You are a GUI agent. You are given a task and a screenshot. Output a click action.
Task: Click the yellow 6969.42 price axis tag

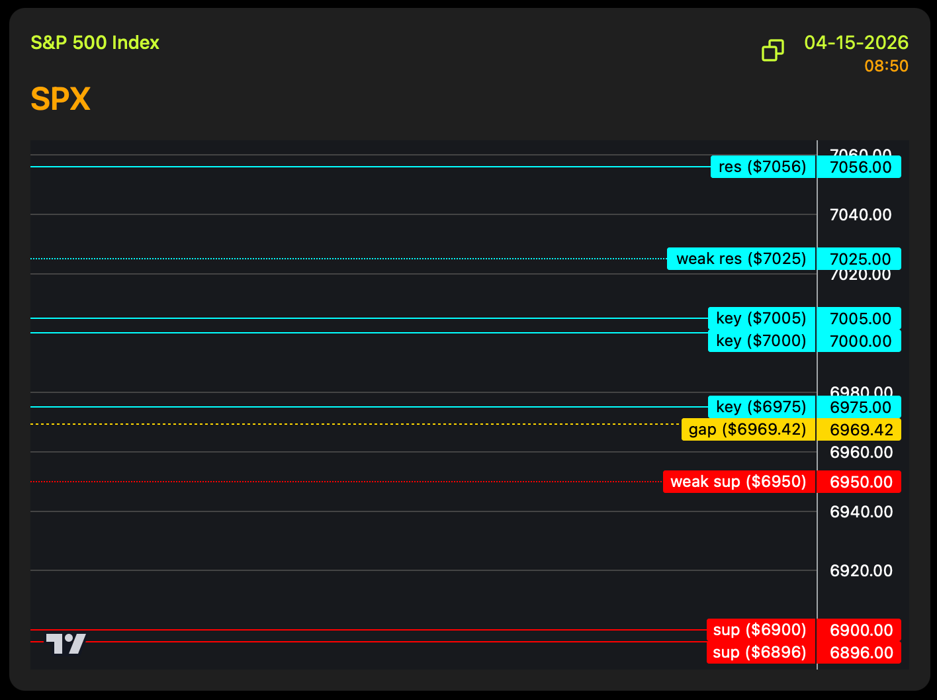(x=860, y=429)
